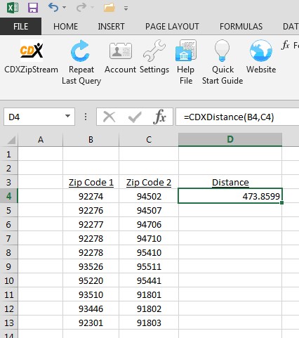This screenshot has height=338, width=299.
Task: Click the Open folder icon in quick access toolbar
Action: tap(109, 8)
